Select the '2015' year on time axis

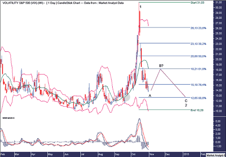(x=186, y=154)
